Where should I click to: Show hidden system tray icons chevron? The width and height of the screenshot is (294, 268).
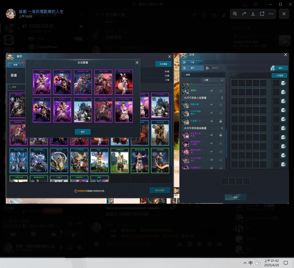click(x=245, y=263)
